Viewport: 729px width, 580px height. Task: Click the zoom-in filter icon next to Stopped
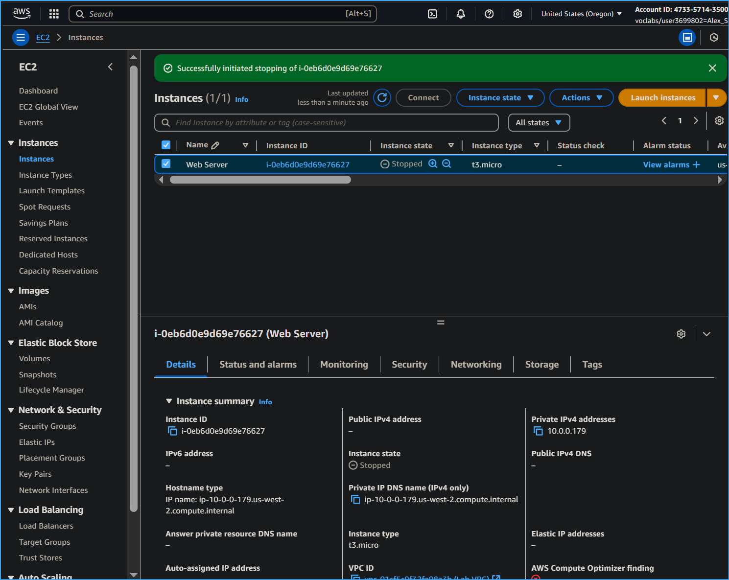click(433, 164)
